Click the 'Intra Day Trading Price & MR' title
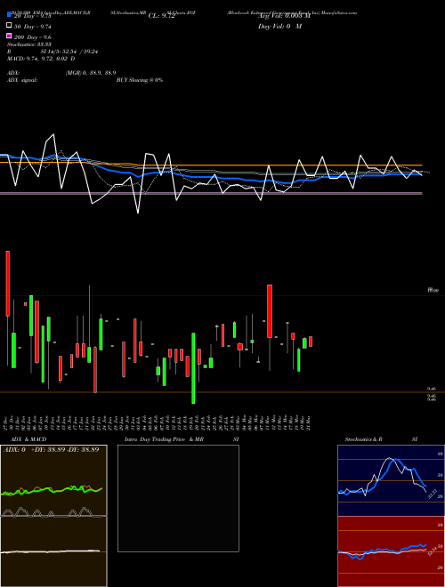The height and width of the screenshot is (587, 445). point(164,439)
